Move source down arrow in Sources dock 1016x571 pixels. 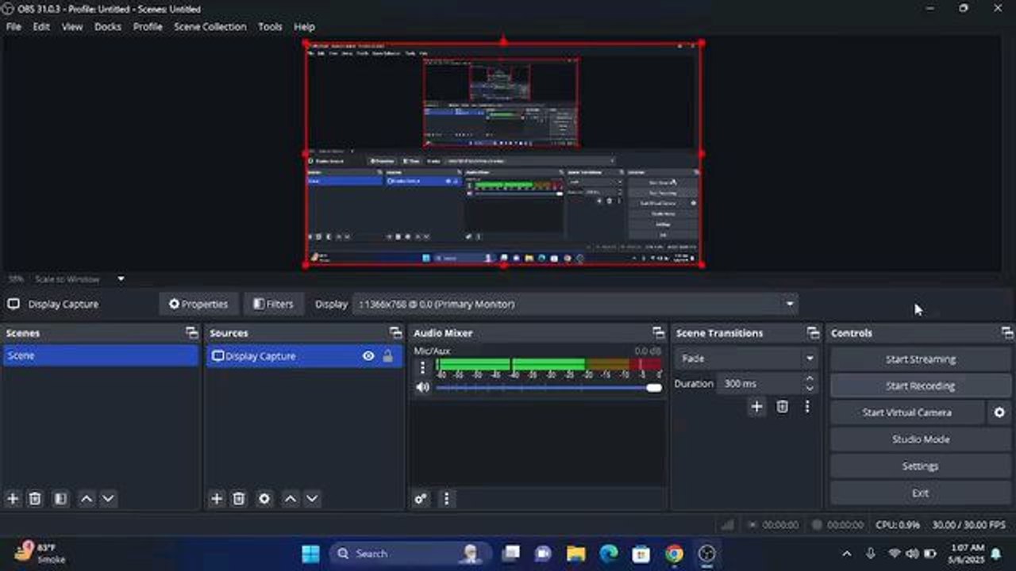(312, 499)
